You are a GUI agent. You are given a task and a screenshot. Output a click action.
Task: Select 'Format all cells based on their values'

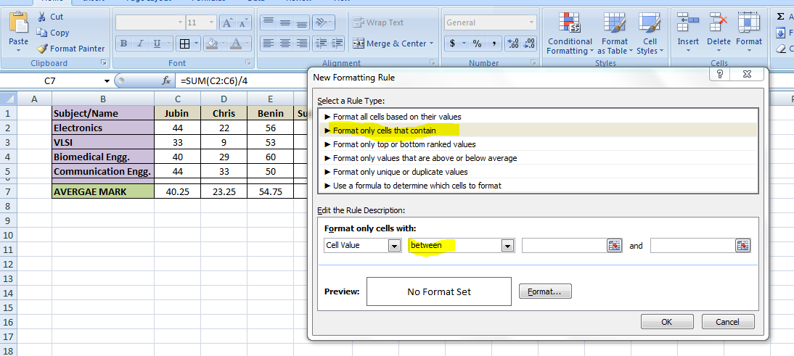(x=538, y=117)
